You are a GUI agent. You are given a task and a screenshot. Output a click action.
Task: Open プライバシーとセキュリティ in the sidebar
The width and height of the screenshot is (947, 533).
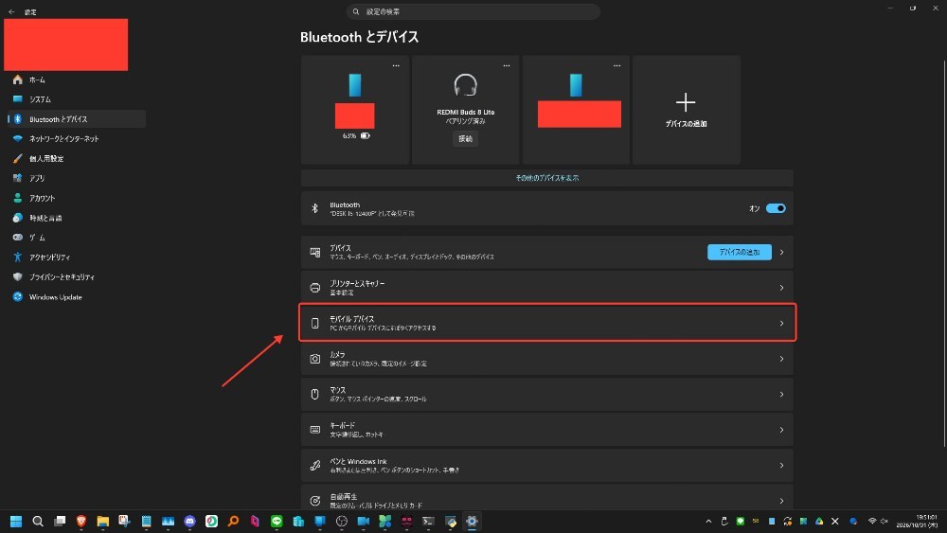(x=76, y=277)
